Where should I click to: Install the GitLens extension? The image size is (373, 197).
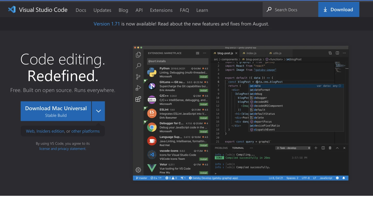click(x=204, y=90)
